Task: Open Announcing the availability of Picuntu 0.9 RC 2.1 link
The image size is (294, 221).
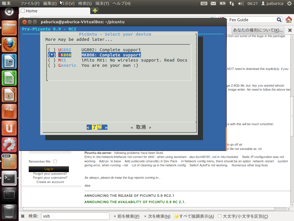Action: [135, 202]
